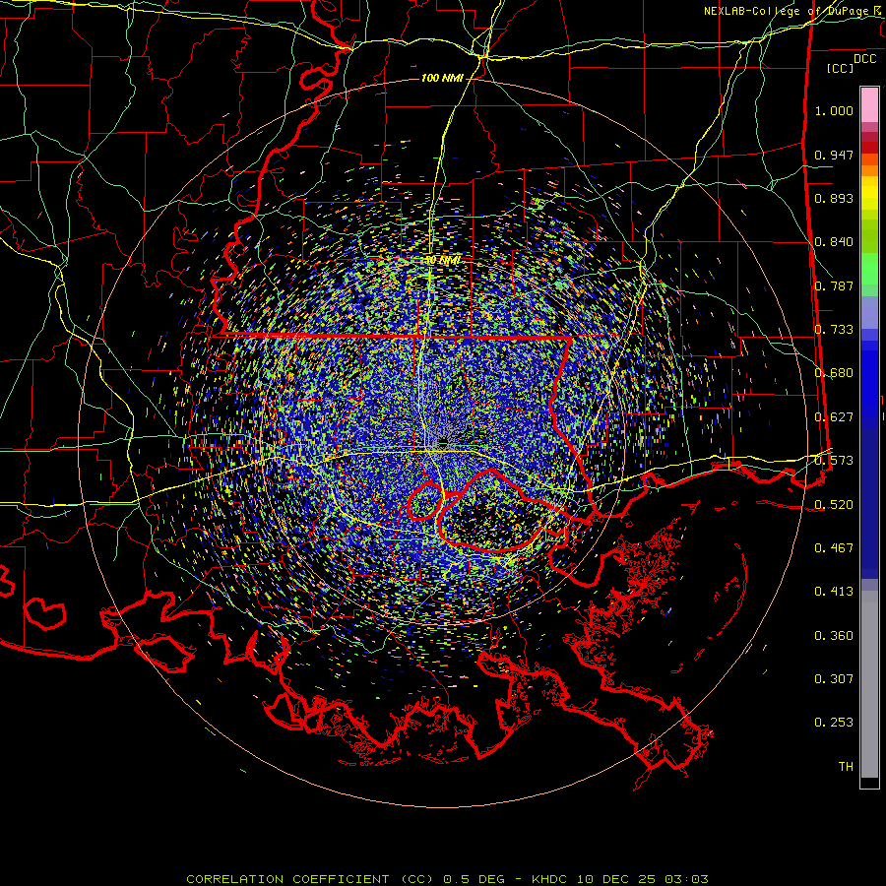Click the 0.253 color scale value
This screenshot has height=886, width=886.
click(x=834, y=723)
